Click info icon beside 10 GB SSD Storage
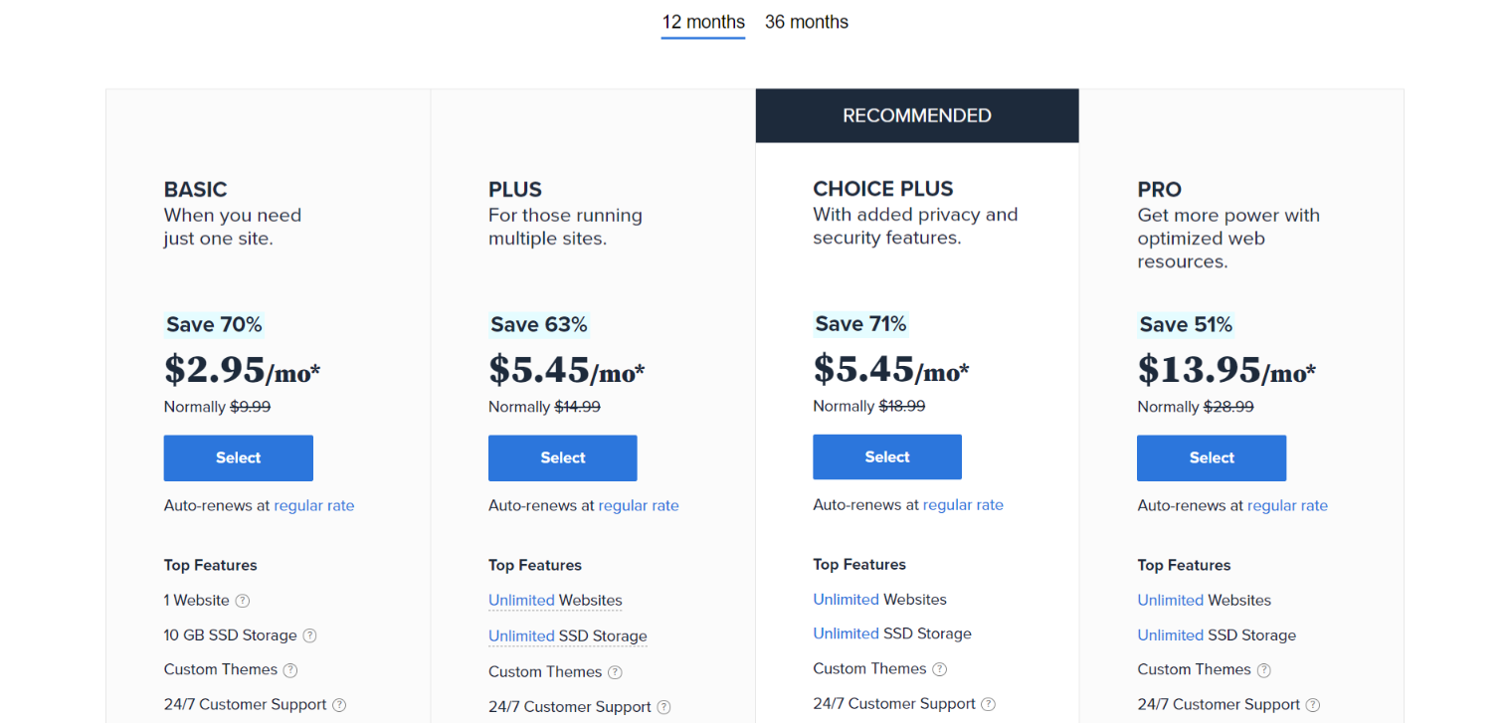This screenshot has height=723, width=1509. pos(309,635)
